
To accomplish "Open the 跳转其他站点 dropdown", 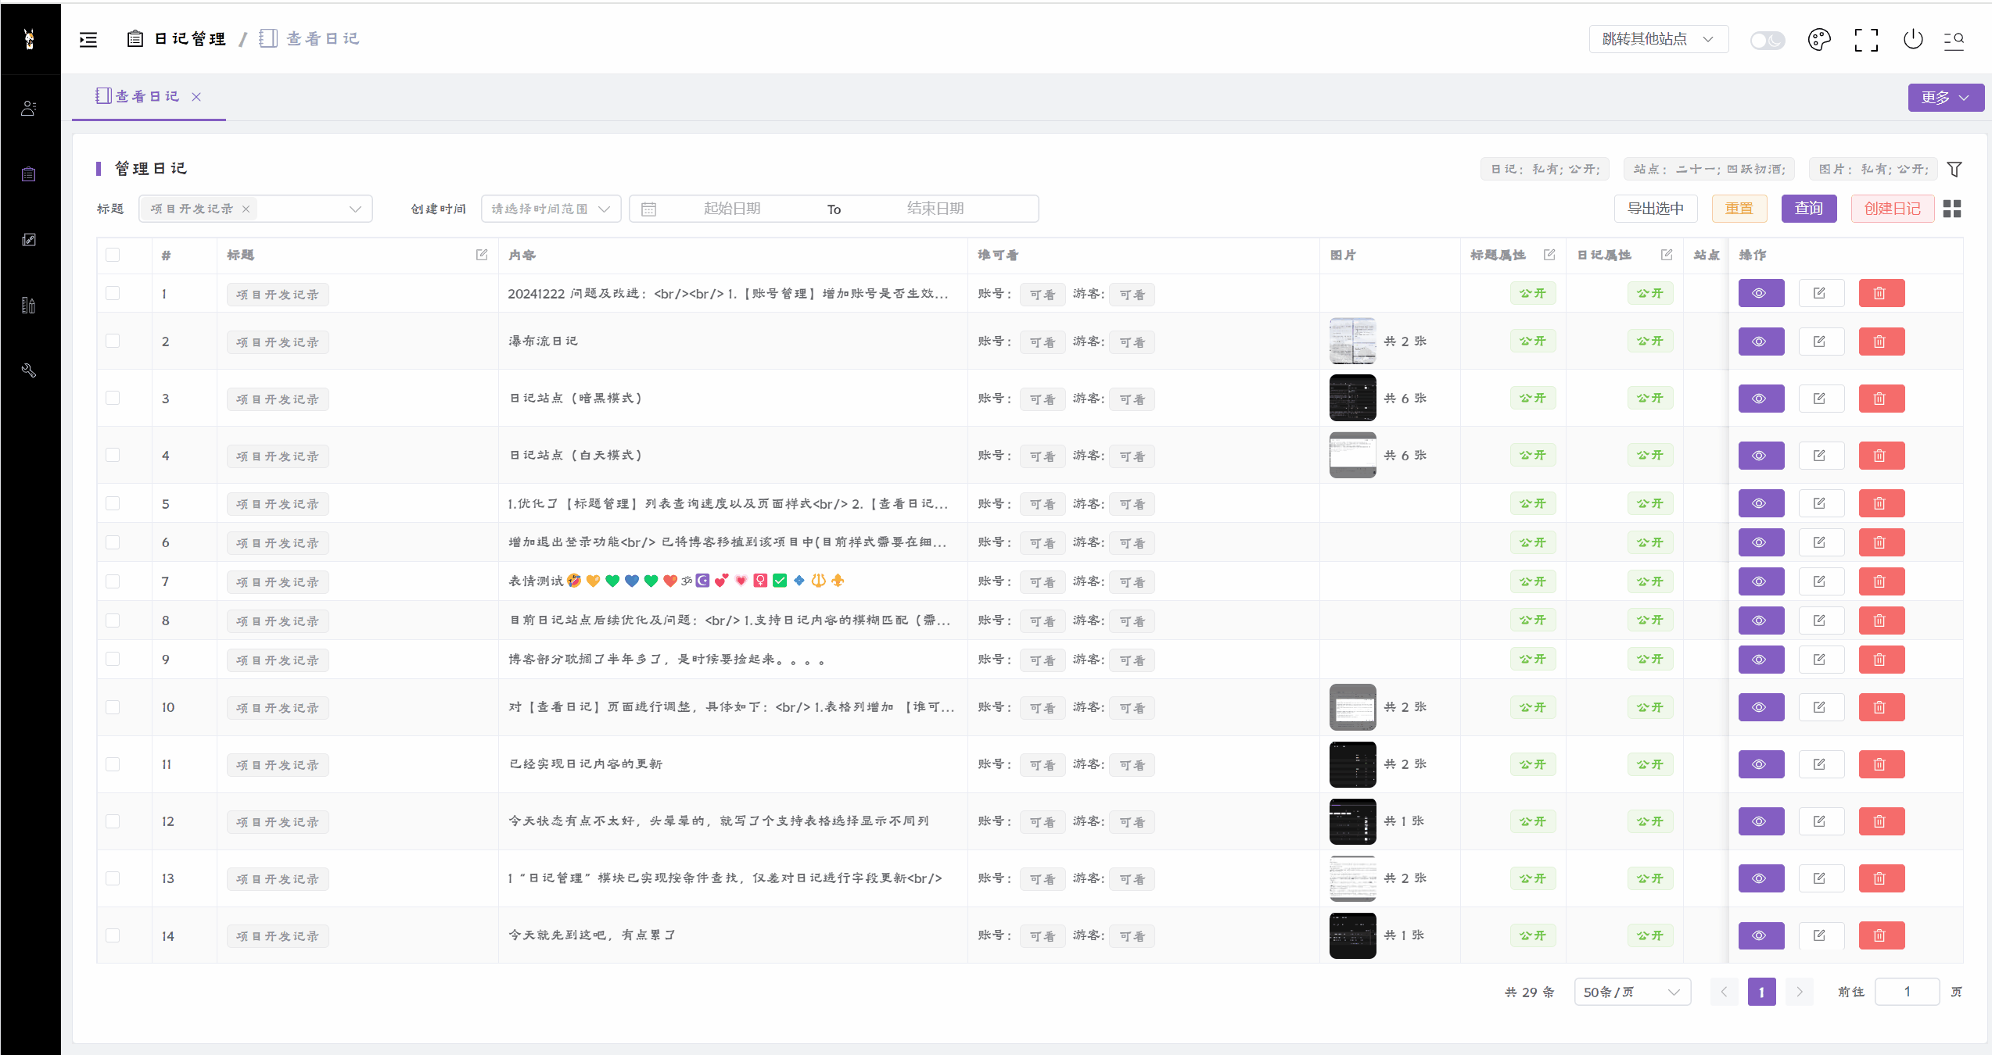I will [1658, 39].
